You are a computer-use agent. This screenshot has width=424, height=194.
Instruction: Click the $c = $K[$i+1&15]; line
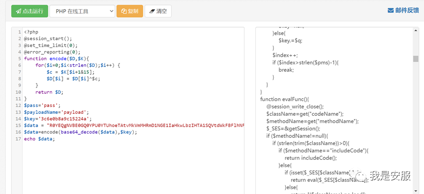pos(71,72)
